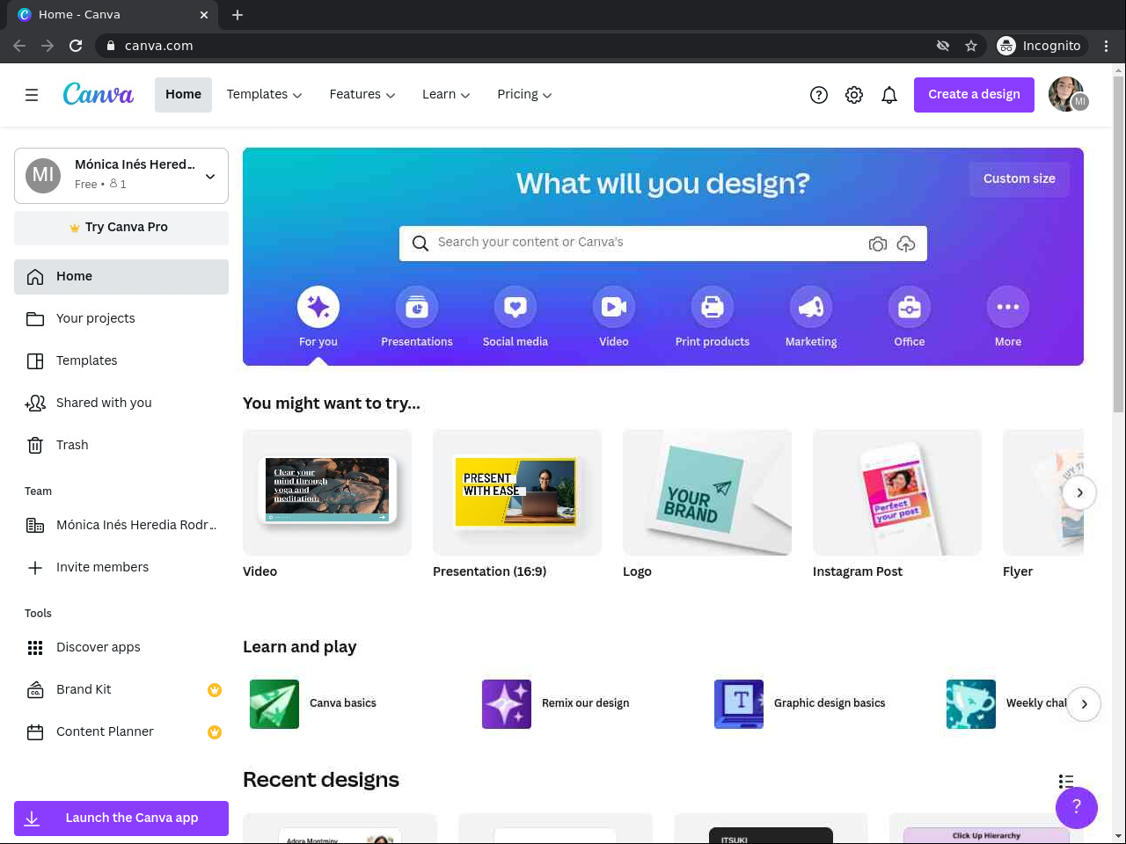Select the Presentations category icon
The width and height of the screenshot is (1126, 844).
tap(417, 307)
